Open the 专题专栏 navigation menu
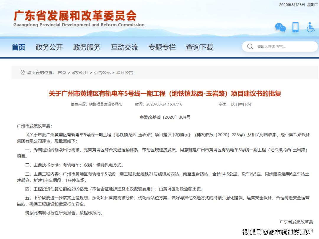The height and width of the screenshot is (239, 319). [x=162, y=47]
